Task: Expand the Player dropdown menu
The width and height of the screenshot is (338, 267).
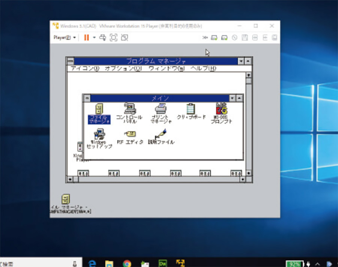Action: tap(65, 37)
